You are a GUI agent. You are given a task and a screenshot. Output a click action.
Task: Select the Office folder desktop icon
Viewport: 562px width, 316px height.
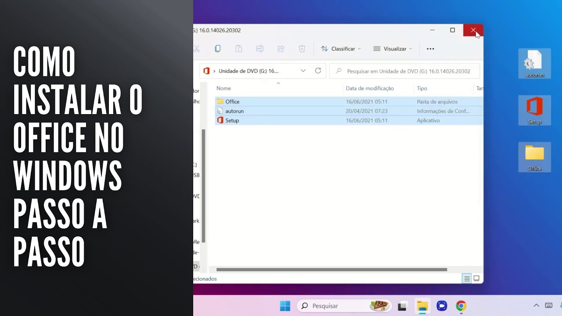[x=534, y=157]
